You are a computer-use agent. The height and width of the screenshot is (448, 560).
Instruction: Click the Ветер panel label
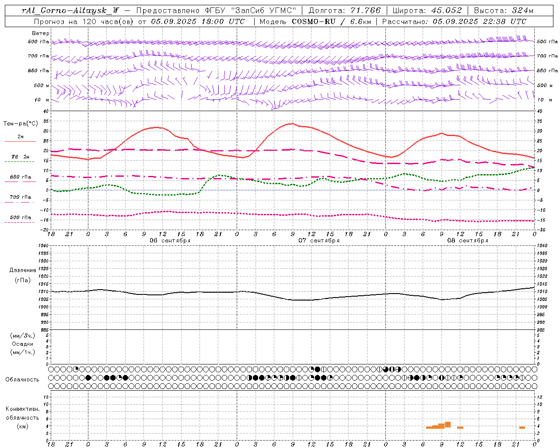[41, 33]
